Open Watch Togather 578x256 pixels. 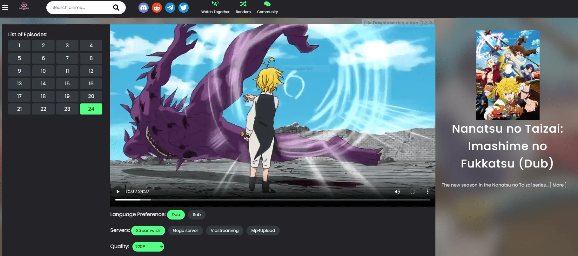point(215,8)
